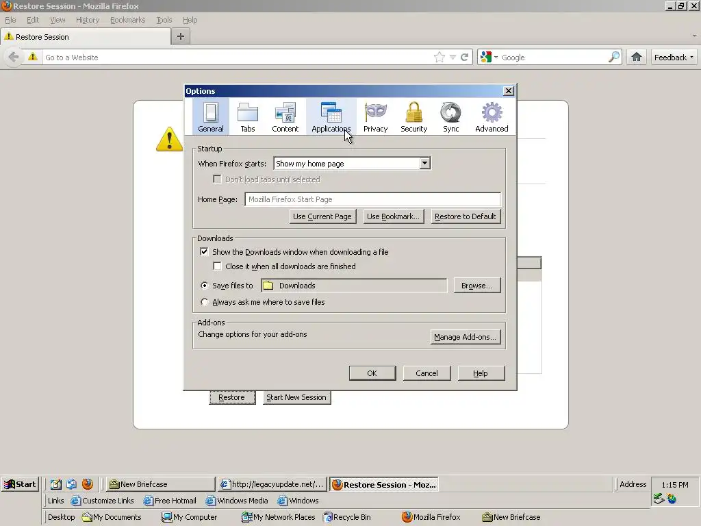Open the Edit menu
This screenshot has height=526, width=701.
coord(33,20)
